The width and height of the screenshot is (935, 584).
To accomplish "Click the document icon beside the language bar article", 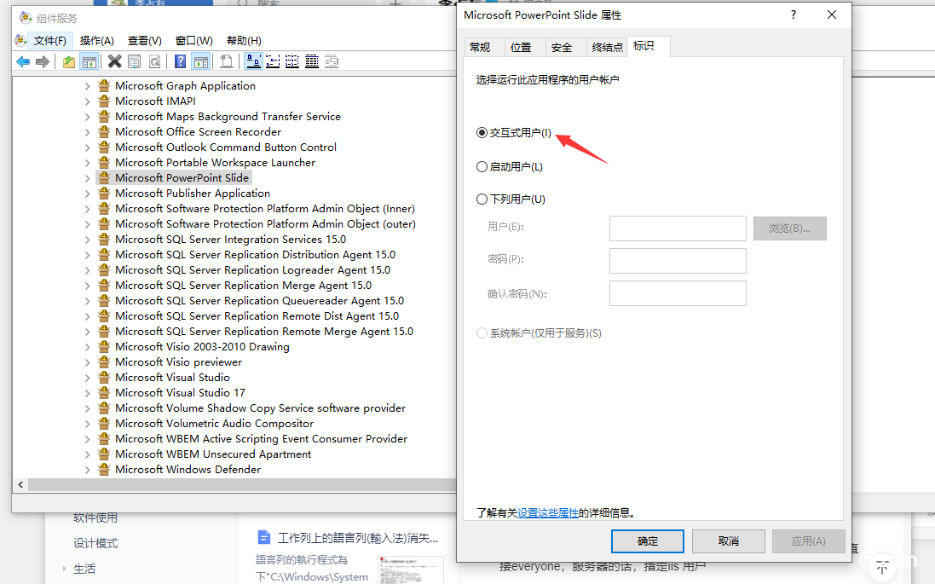I will [263, 537].
